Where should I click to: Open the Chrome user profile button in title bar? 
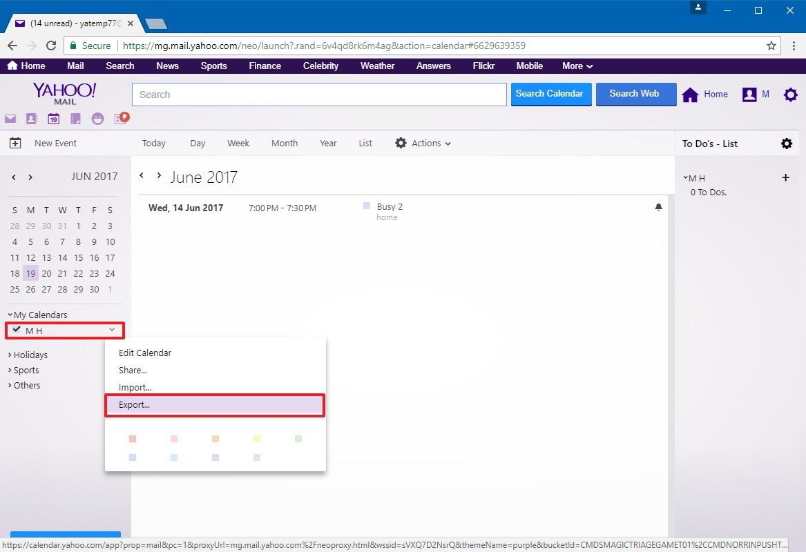[x=698, y=8]
